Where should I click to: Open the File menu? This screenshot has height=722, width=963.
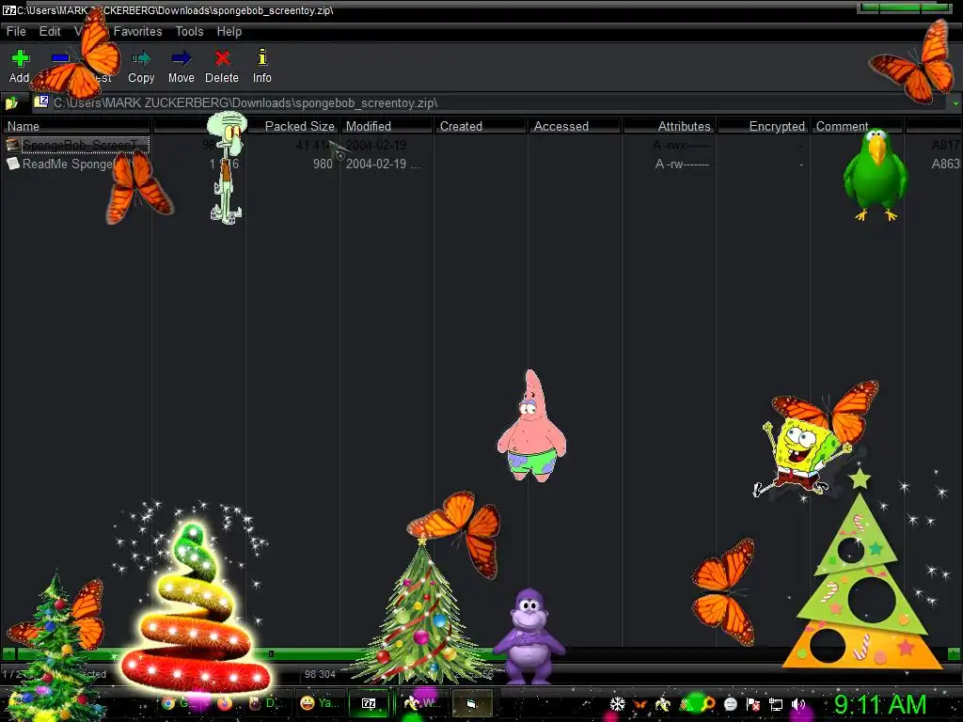16,31
